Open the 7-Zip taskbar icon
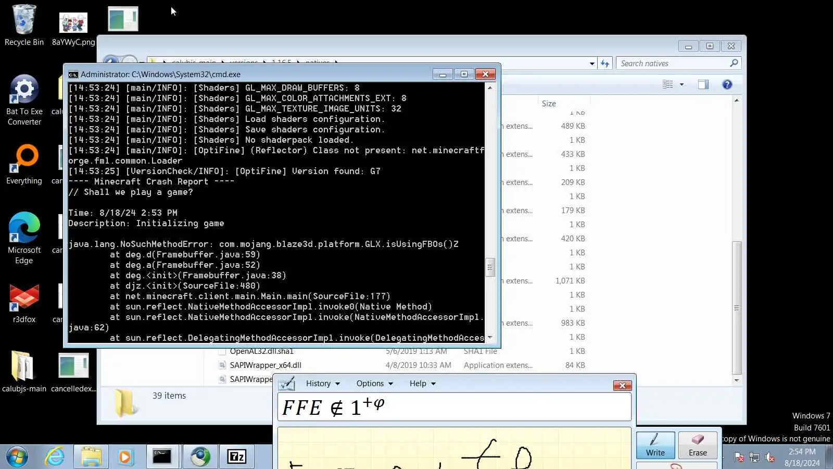This screenshot has width=833, height=469. (x=237, y=456)
